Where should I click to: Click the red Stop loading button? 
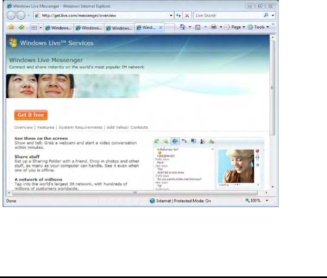click(x=187, y=15)
